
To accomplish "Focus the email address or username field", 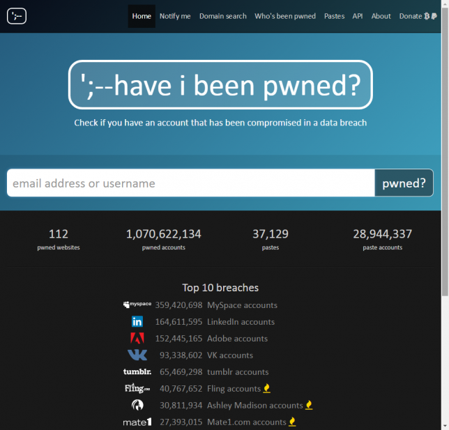I will pyautogui.click(x=191, y=183).
